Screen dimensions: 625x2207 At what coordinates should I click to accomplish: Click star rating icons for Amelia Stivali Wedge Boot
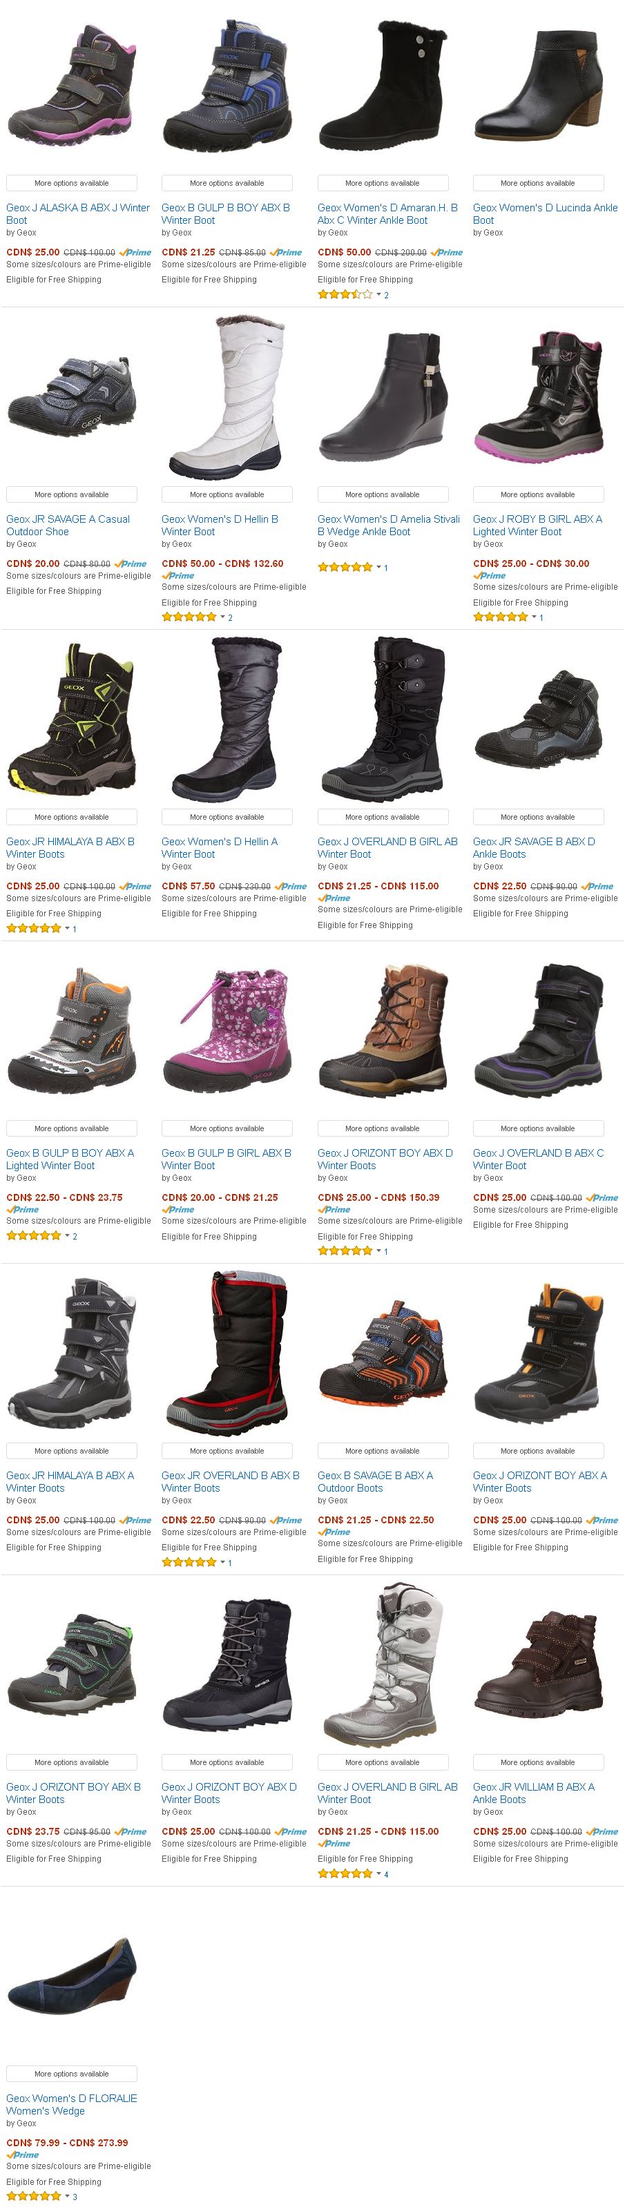click(345, 567)
